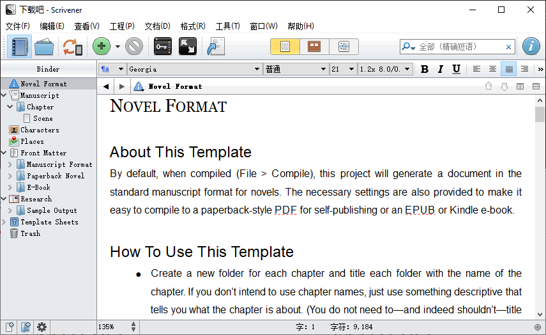Add new folder footer icon
This screenshot has width=546, height=335.
coord(26,327)
